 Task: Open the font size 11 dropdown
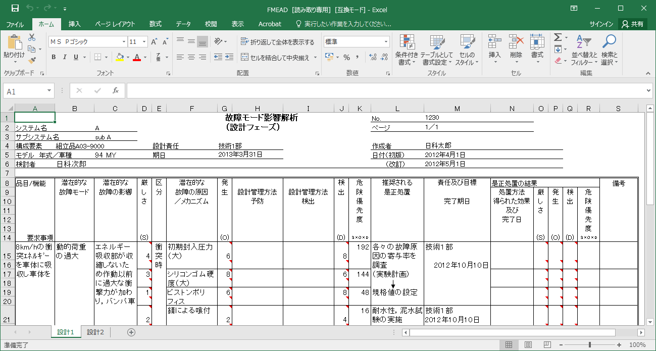pos(144,42)
